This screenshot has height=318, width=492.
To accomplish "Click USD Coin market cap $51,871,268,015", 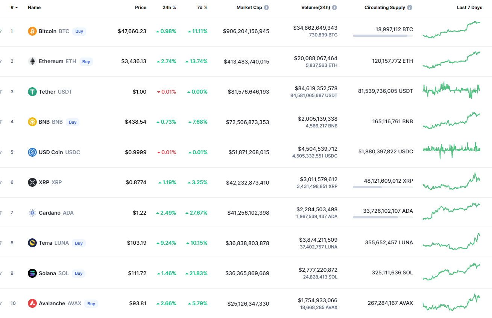I will [249, 152].
